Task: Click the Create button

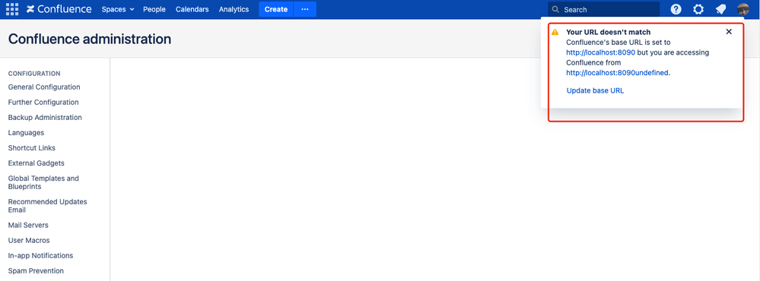Action: [x=276, y=9]
